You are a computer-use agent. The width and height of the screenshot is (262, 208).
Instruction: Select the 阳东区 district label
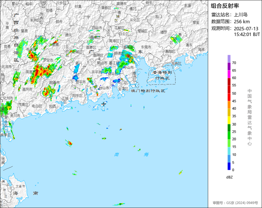point(77,96)
